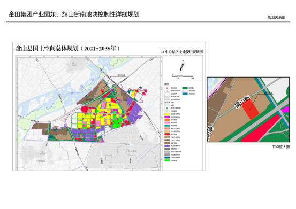Select the purple legend color swatch
The width and height of the screenshot is (296, 209).
[x=167, y=146]
